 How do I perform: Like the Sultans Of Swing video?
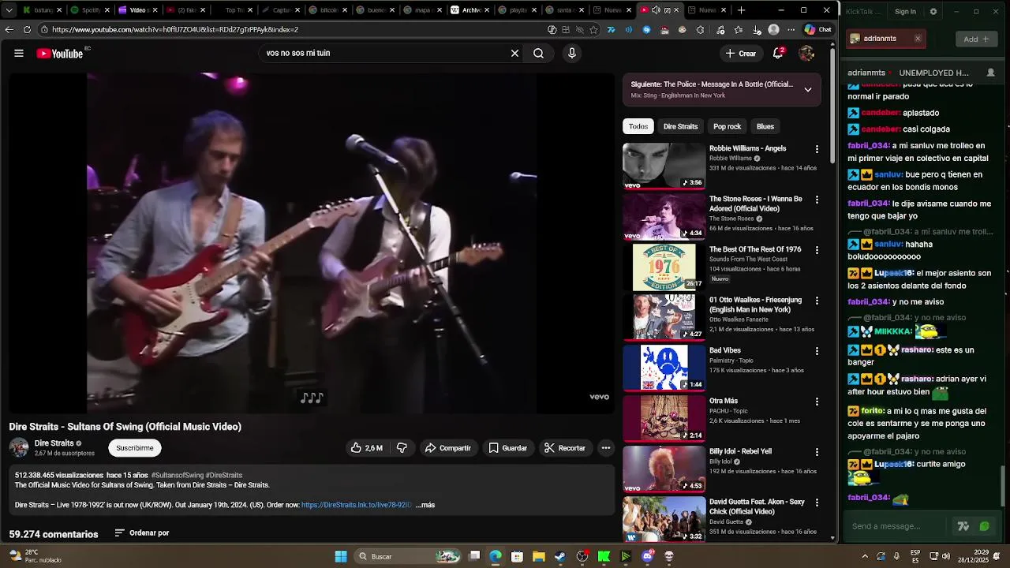tap(367, 448)
